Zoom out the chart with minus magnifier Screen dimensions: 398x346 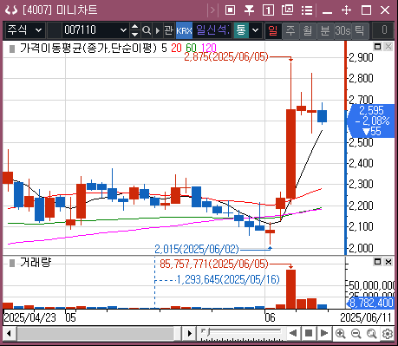tap(356, 334)
